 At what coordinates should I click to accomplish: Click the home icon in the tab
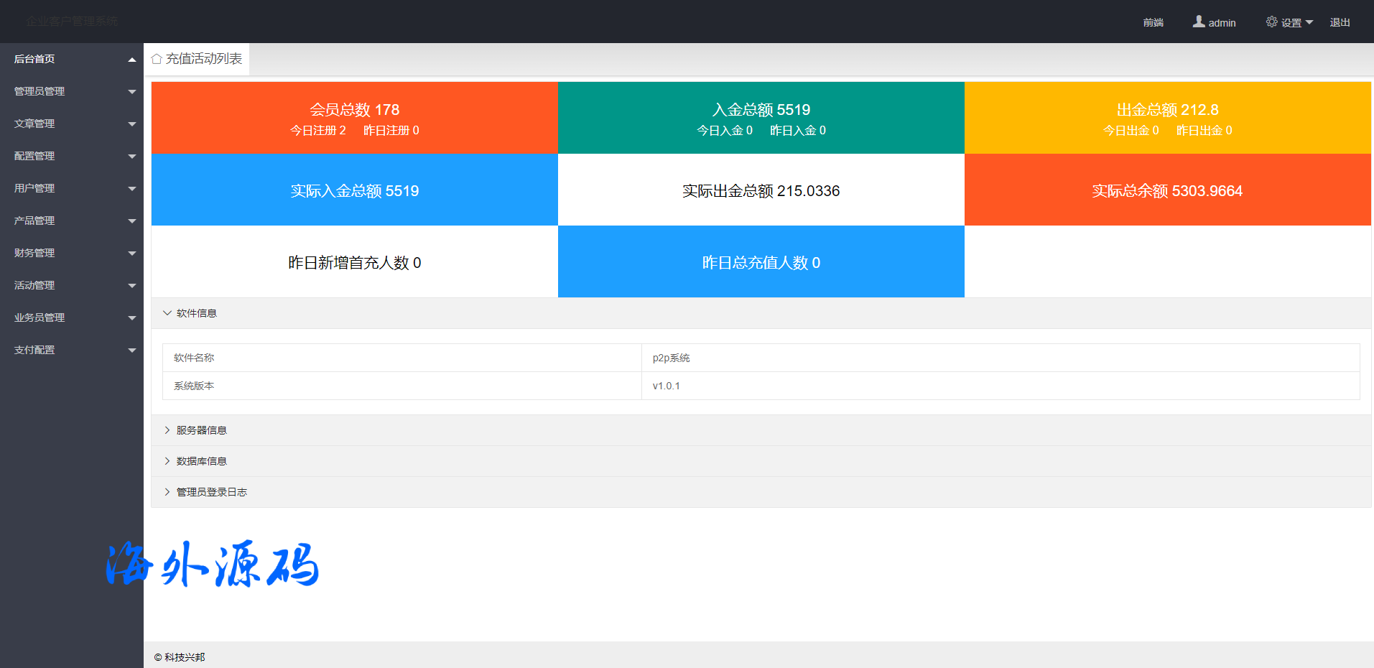(x=157, y=59)
